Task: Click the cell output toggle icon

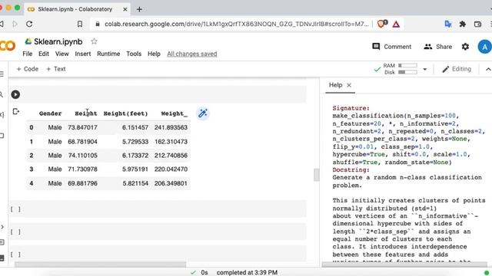Action: point(15,111)
